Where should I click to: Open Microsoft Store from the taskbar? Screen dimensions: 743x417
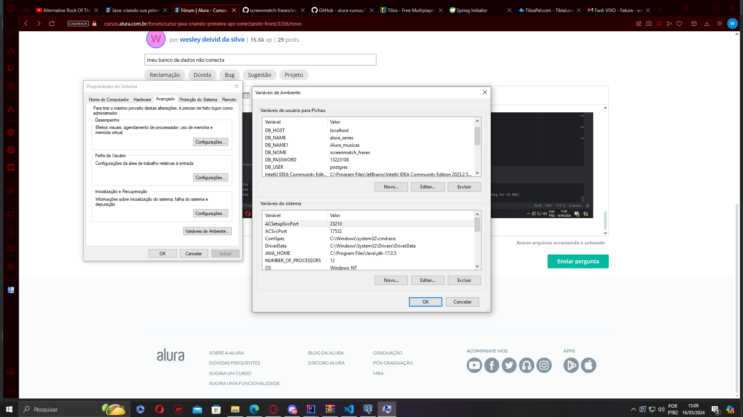tap(216, 409)
